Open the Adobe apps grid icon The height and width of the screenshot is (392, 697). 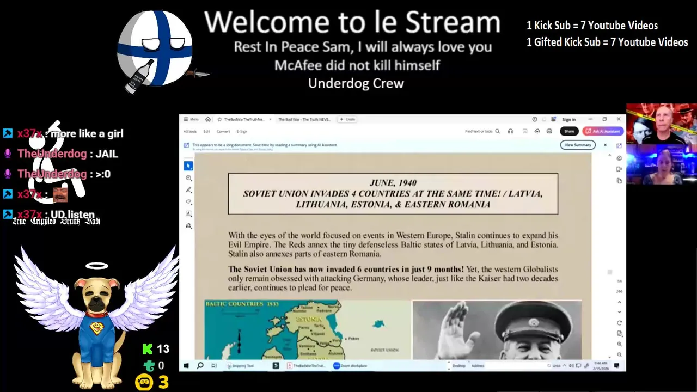pyautogui.click(x=553, y=119)
